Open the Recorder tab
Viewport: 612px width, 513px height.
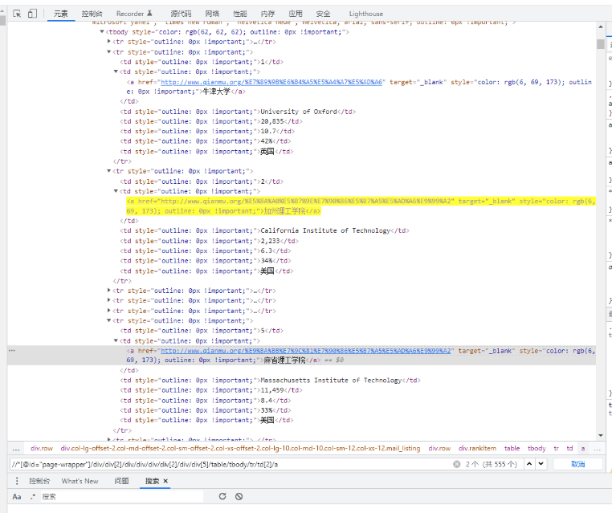click(134, 14)
